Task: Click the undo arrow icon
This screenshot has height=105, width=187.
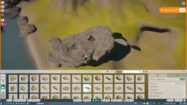Action: point(135,104)
